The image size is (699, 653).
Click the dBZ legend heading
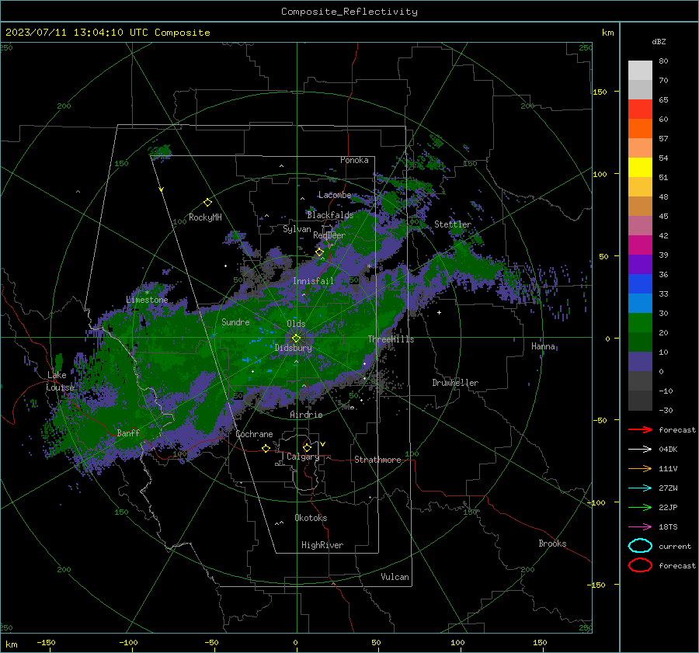[x=659, y=41]
